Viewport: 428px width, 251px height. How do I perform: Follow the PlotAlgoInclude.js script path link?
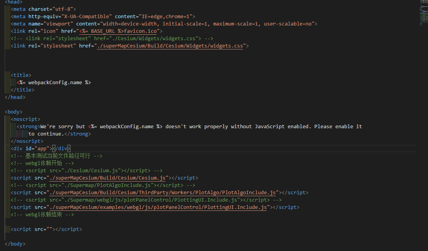pyautogui.click(x=163, y=193)
